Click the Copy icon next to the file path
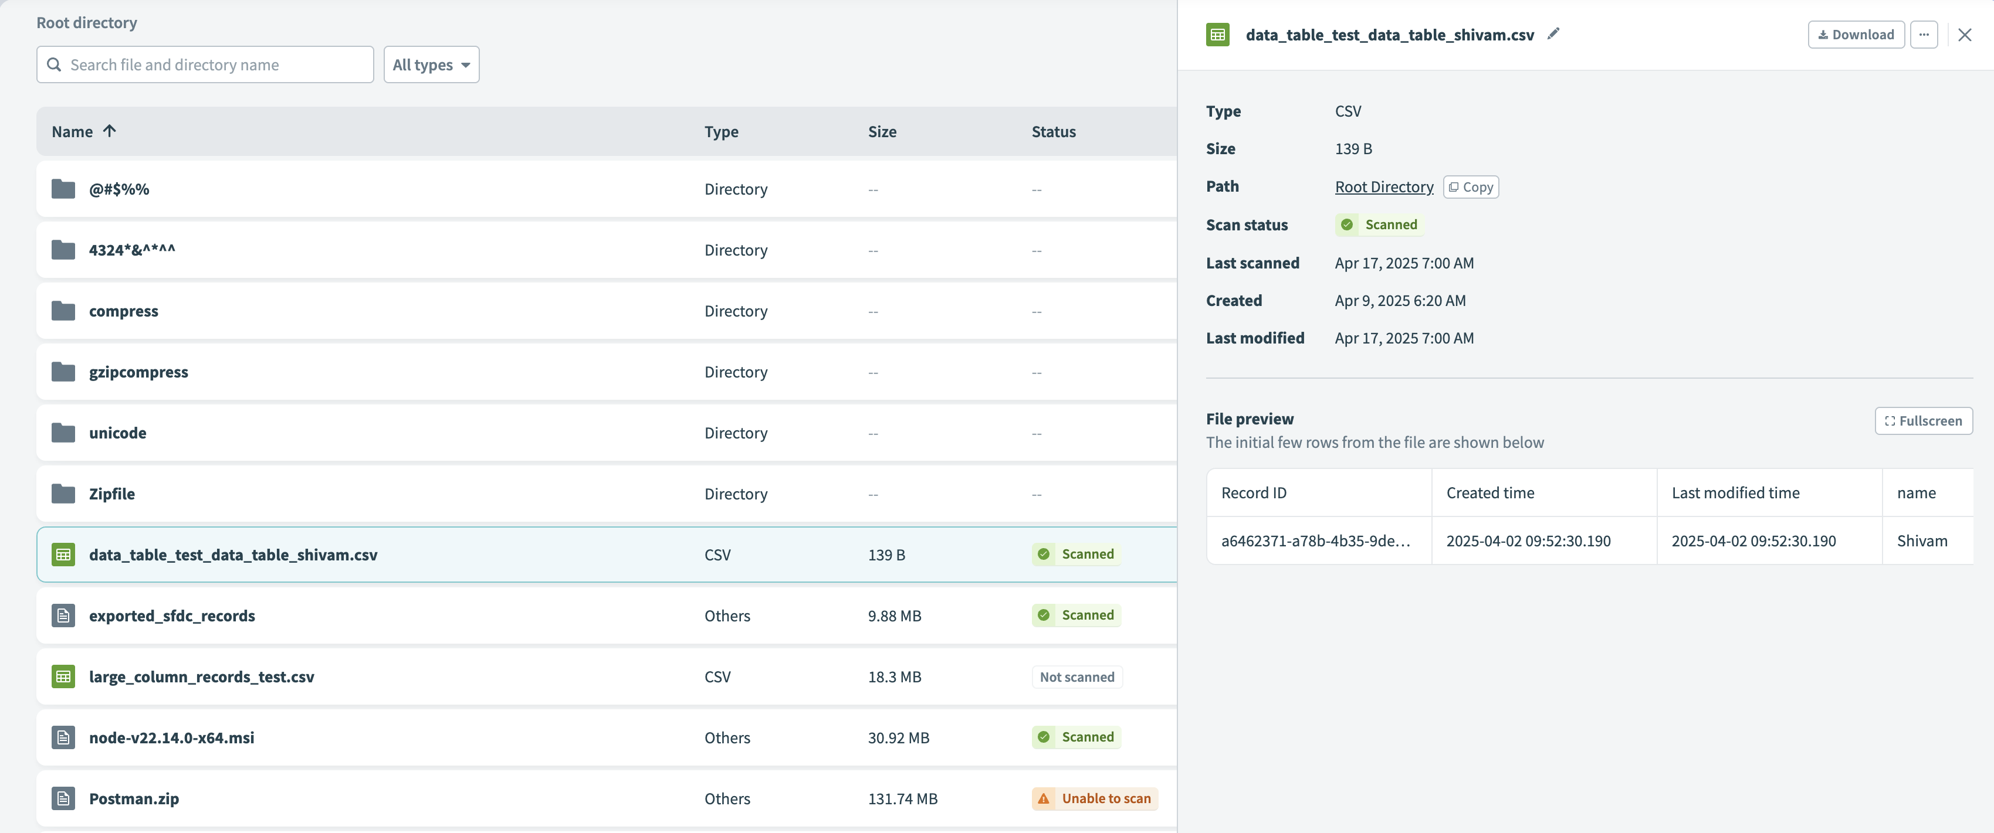The width and height of the screenshot is (1994, 833). (x=1471, y=186)
